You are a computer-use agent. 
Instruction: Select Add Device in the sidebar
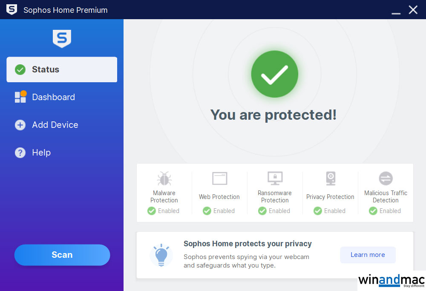point(55,125)
